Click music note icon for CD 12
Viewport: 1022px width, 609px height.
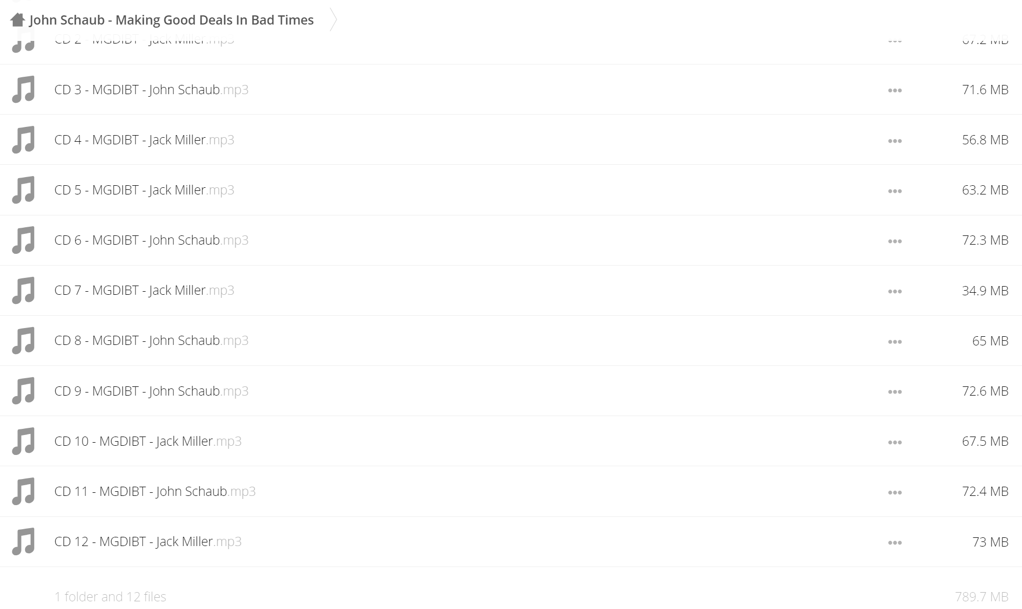(24, 541)
